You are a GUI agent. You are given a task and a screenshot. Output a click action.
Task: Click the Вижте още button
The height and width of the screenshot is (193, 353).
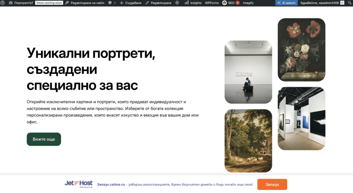[x=44, y=139]
